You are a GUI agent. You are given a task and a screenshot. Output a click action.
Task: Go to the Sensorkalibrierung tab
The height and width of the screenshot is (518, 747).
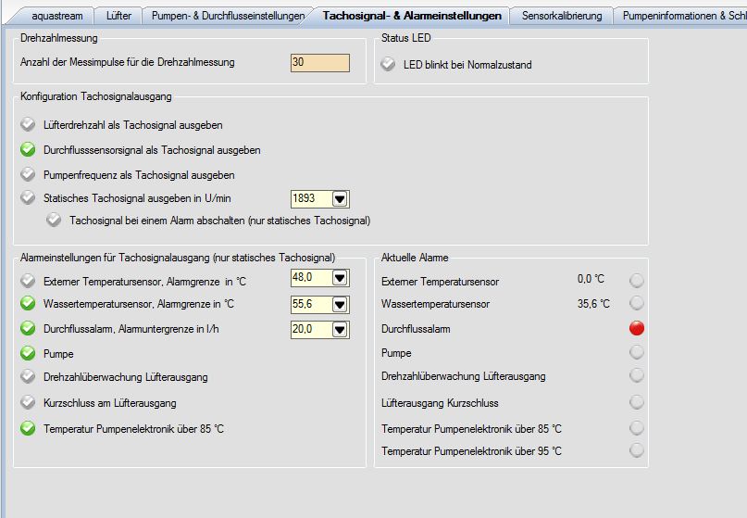tap(562, 16)
